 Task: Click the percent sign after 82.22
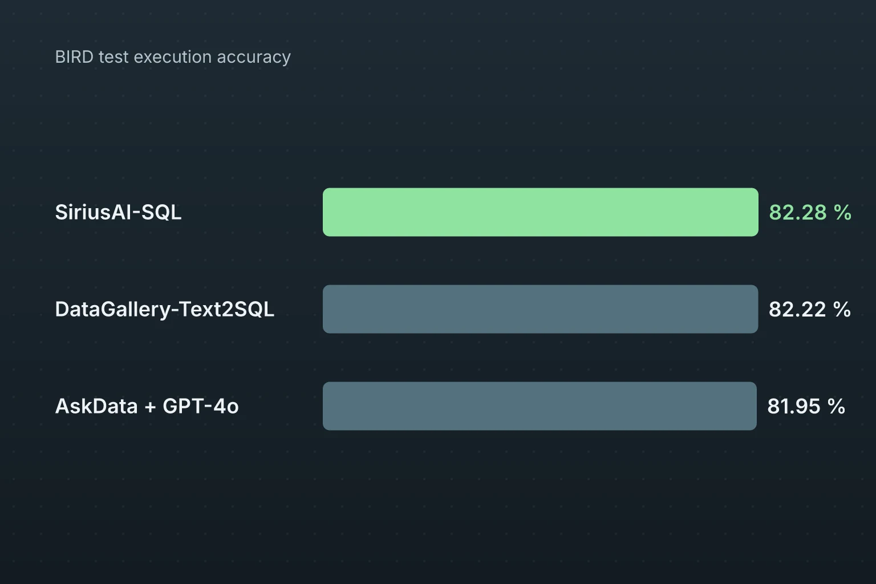tap(842, 309)
